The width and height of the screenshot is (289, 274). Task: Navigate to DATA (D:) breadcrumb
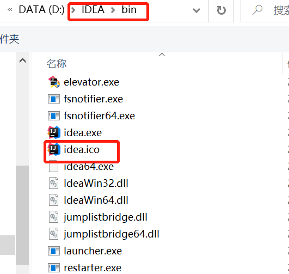click(42, 9)
